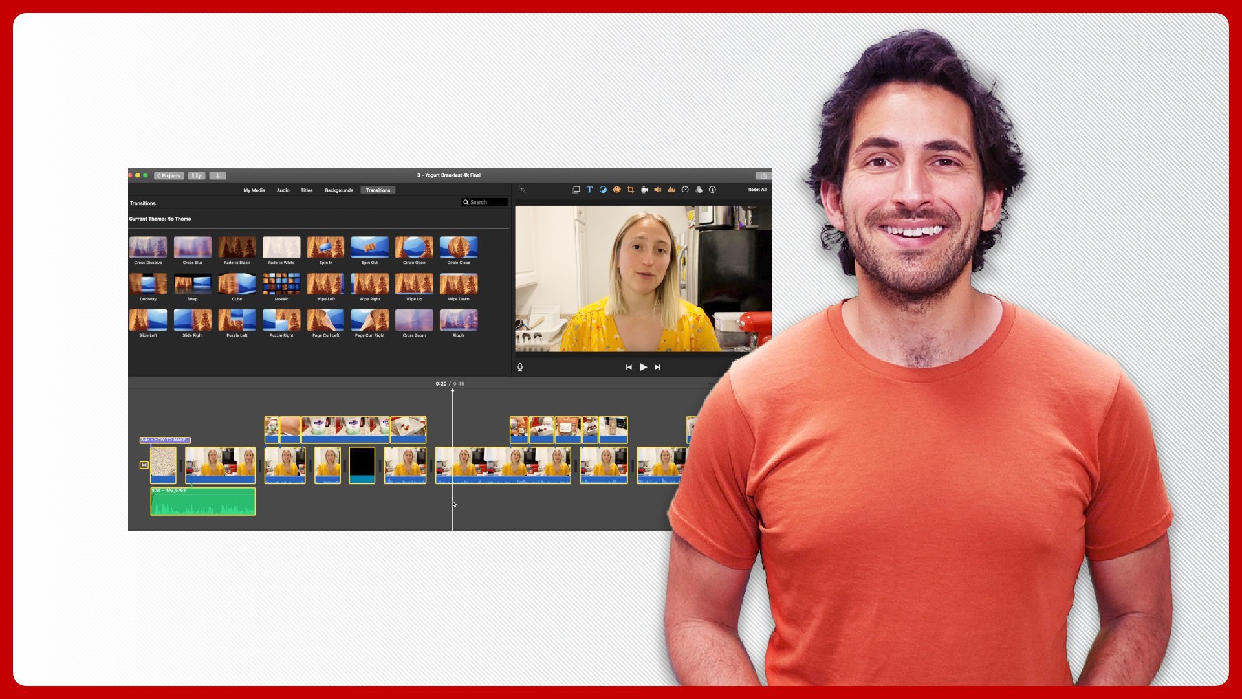This screenshot has width=1242, height=699.
Task: Open the volume adjustment speaker icon
Action: tap(657, 190)
